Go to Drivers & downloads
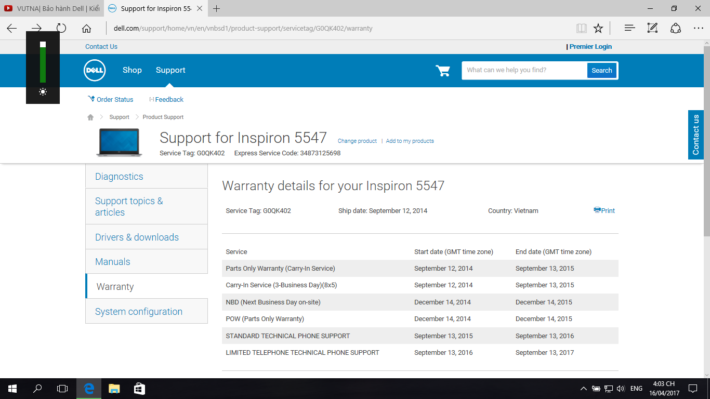 point(147,237)
